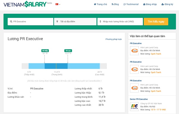Go to Trang chủ home page
Screen dimensions: 179x114
pos(100,4)
